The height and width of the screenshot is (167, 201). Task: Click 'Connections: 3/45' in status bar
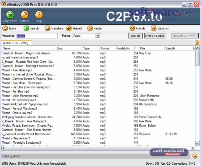pyautogui.click(x=183, y=164)
